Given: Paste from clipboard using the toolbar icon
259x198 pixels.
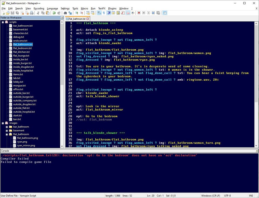Looking at the screenshot, I should click(48, 13).
